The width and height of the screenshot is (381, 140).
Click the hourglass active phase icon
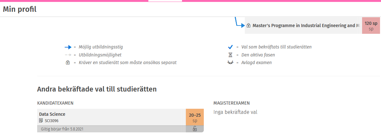(x=230, y=55)
